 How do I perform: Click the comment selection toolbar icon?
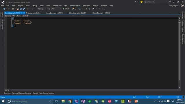[x=79, y=9]
